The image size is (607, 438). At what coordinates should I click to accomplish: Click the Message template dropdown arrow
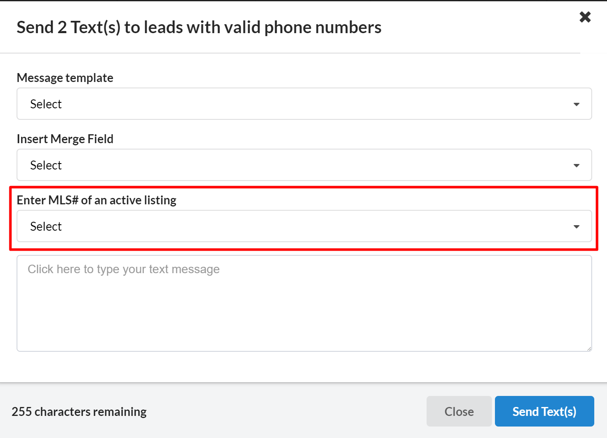coord(576,104)
